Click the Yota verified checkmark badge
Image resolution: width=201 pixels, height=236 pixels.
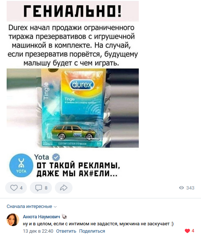click(56, 157)
